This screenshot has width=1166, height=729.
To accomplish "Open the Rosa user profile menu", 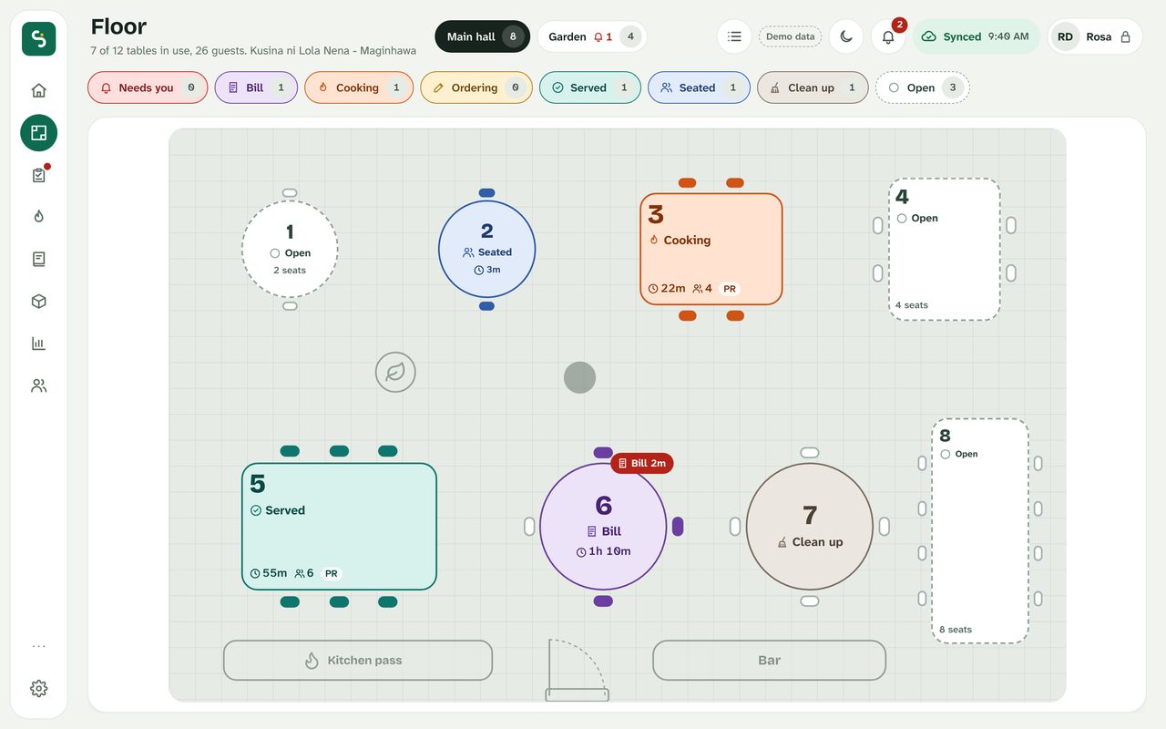I will (x=1095, y=36).
